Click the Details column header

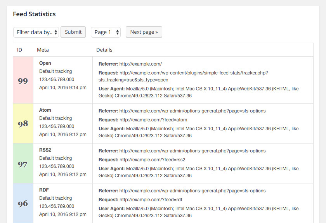coord(104,50)
